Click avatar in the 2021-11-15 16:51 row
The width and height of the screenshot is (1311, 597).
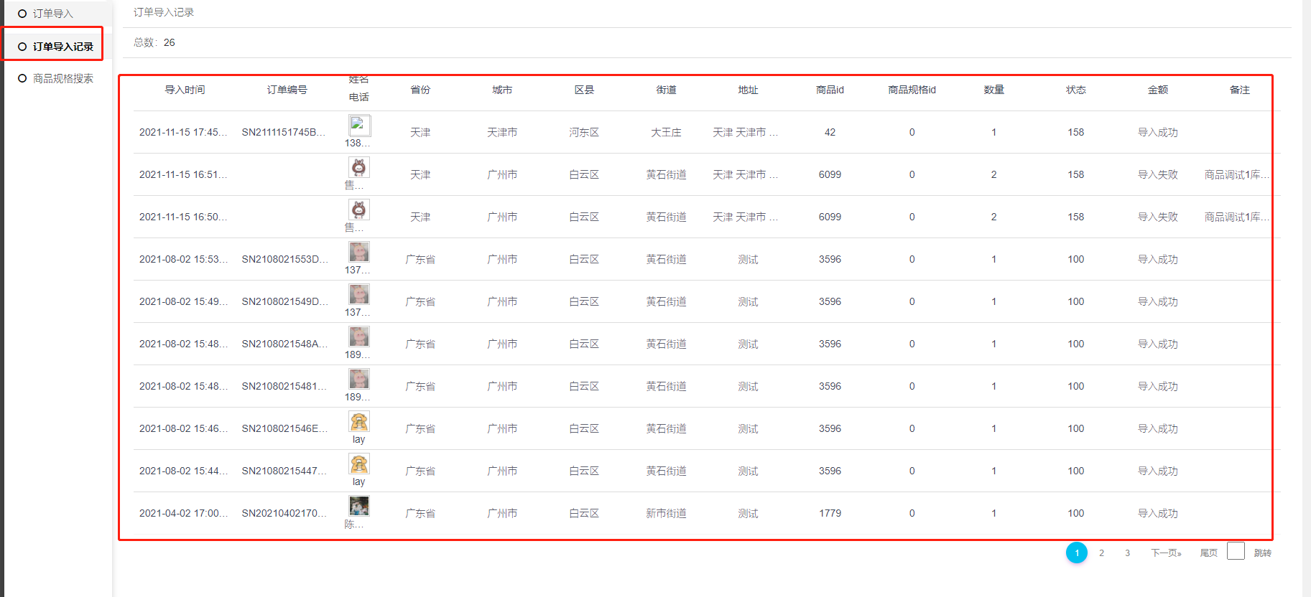pyautogui.click(x=359, y=167)
